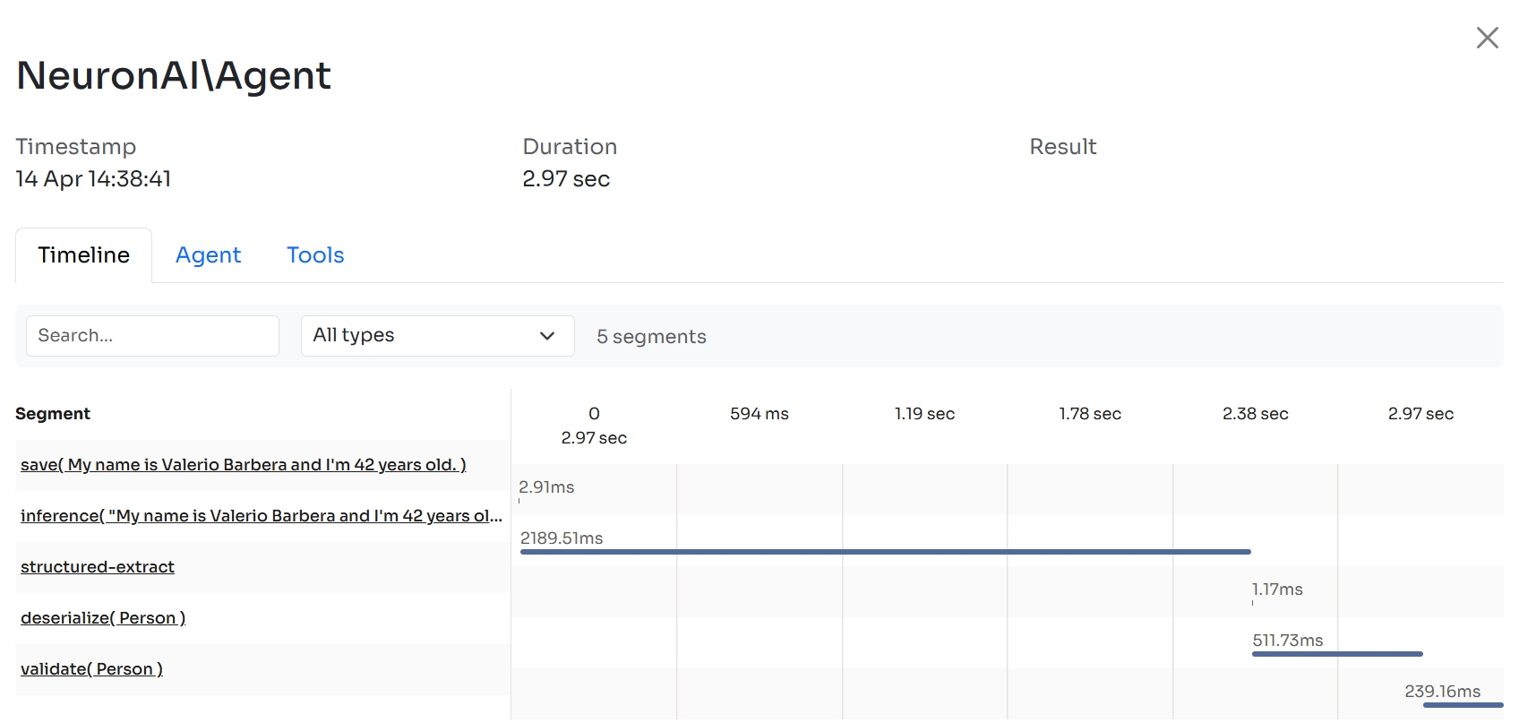Click the 1.78 sec time axis label
This screenshot has height=723, width=1519.
pos(1090,414)
